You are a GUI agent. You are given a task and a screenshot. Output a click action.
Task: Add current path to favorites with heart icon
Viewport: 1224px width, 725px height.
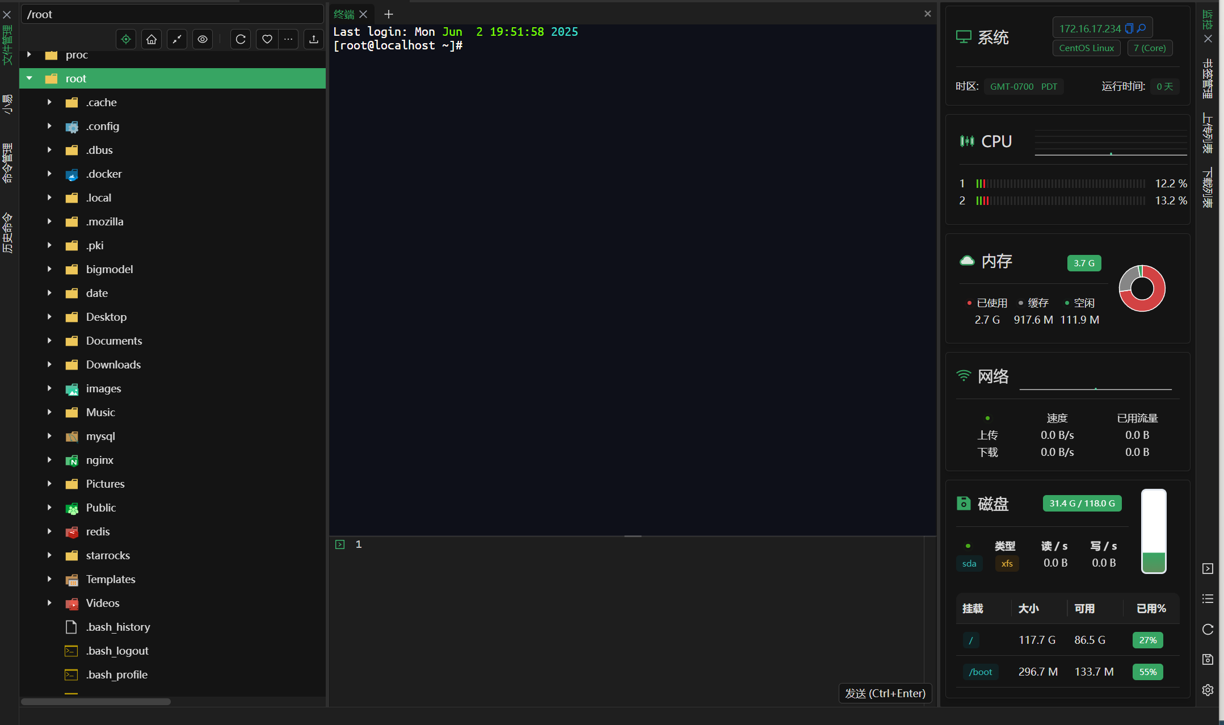pos(267,39)
